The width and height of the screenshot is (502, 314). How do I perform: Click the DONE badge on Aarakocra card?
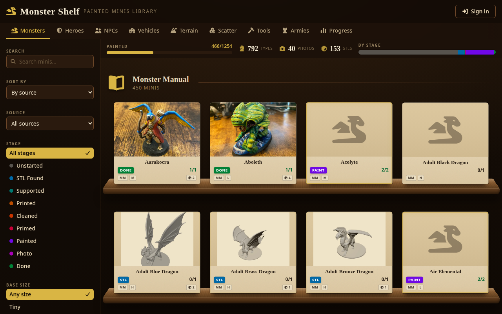click(126, 170)
